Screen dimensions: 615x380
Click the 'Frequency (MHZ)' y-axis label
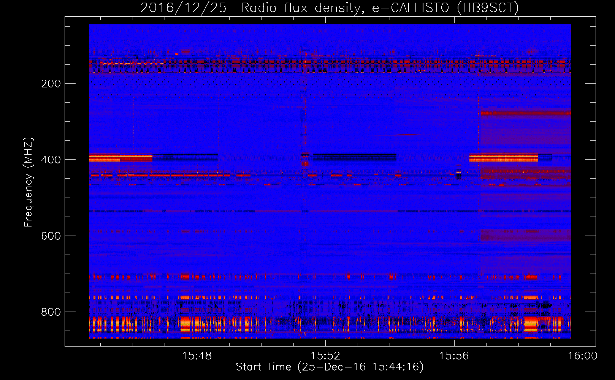pos(29,182)
